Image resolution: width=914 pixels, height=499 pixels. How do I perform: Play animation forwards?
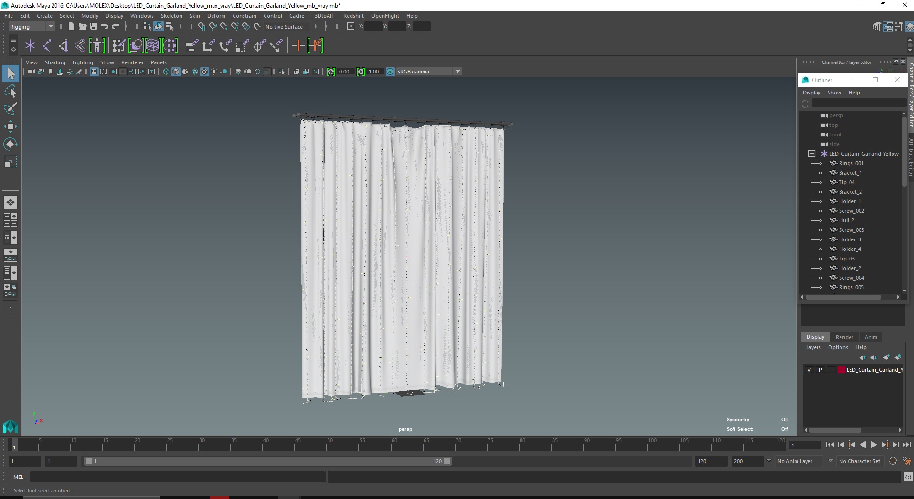(x=873, y=445)
